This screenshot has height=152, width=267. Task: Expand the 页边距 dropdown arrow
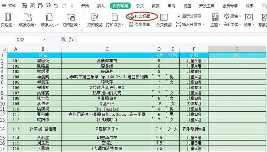14,25
